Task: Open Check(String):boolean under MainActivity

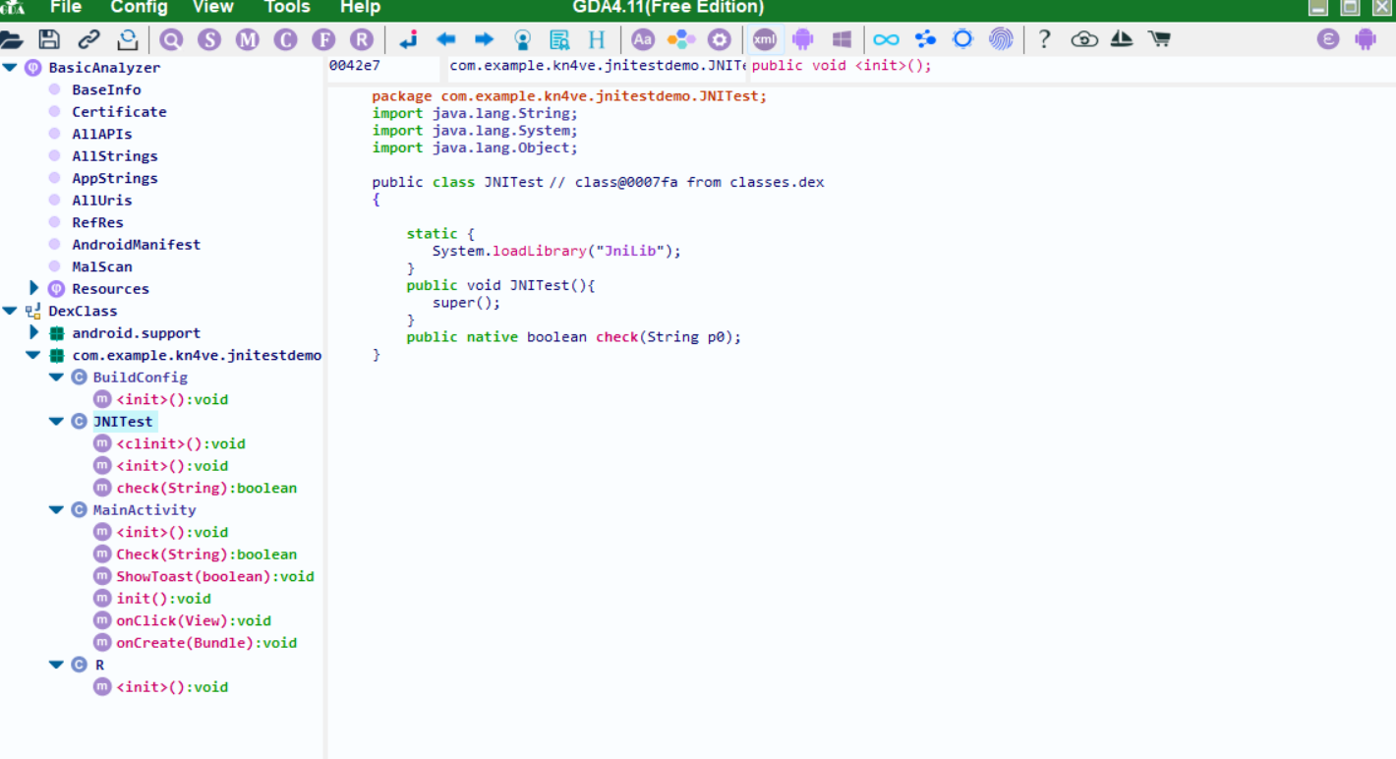Action: (x=206, y=555)
